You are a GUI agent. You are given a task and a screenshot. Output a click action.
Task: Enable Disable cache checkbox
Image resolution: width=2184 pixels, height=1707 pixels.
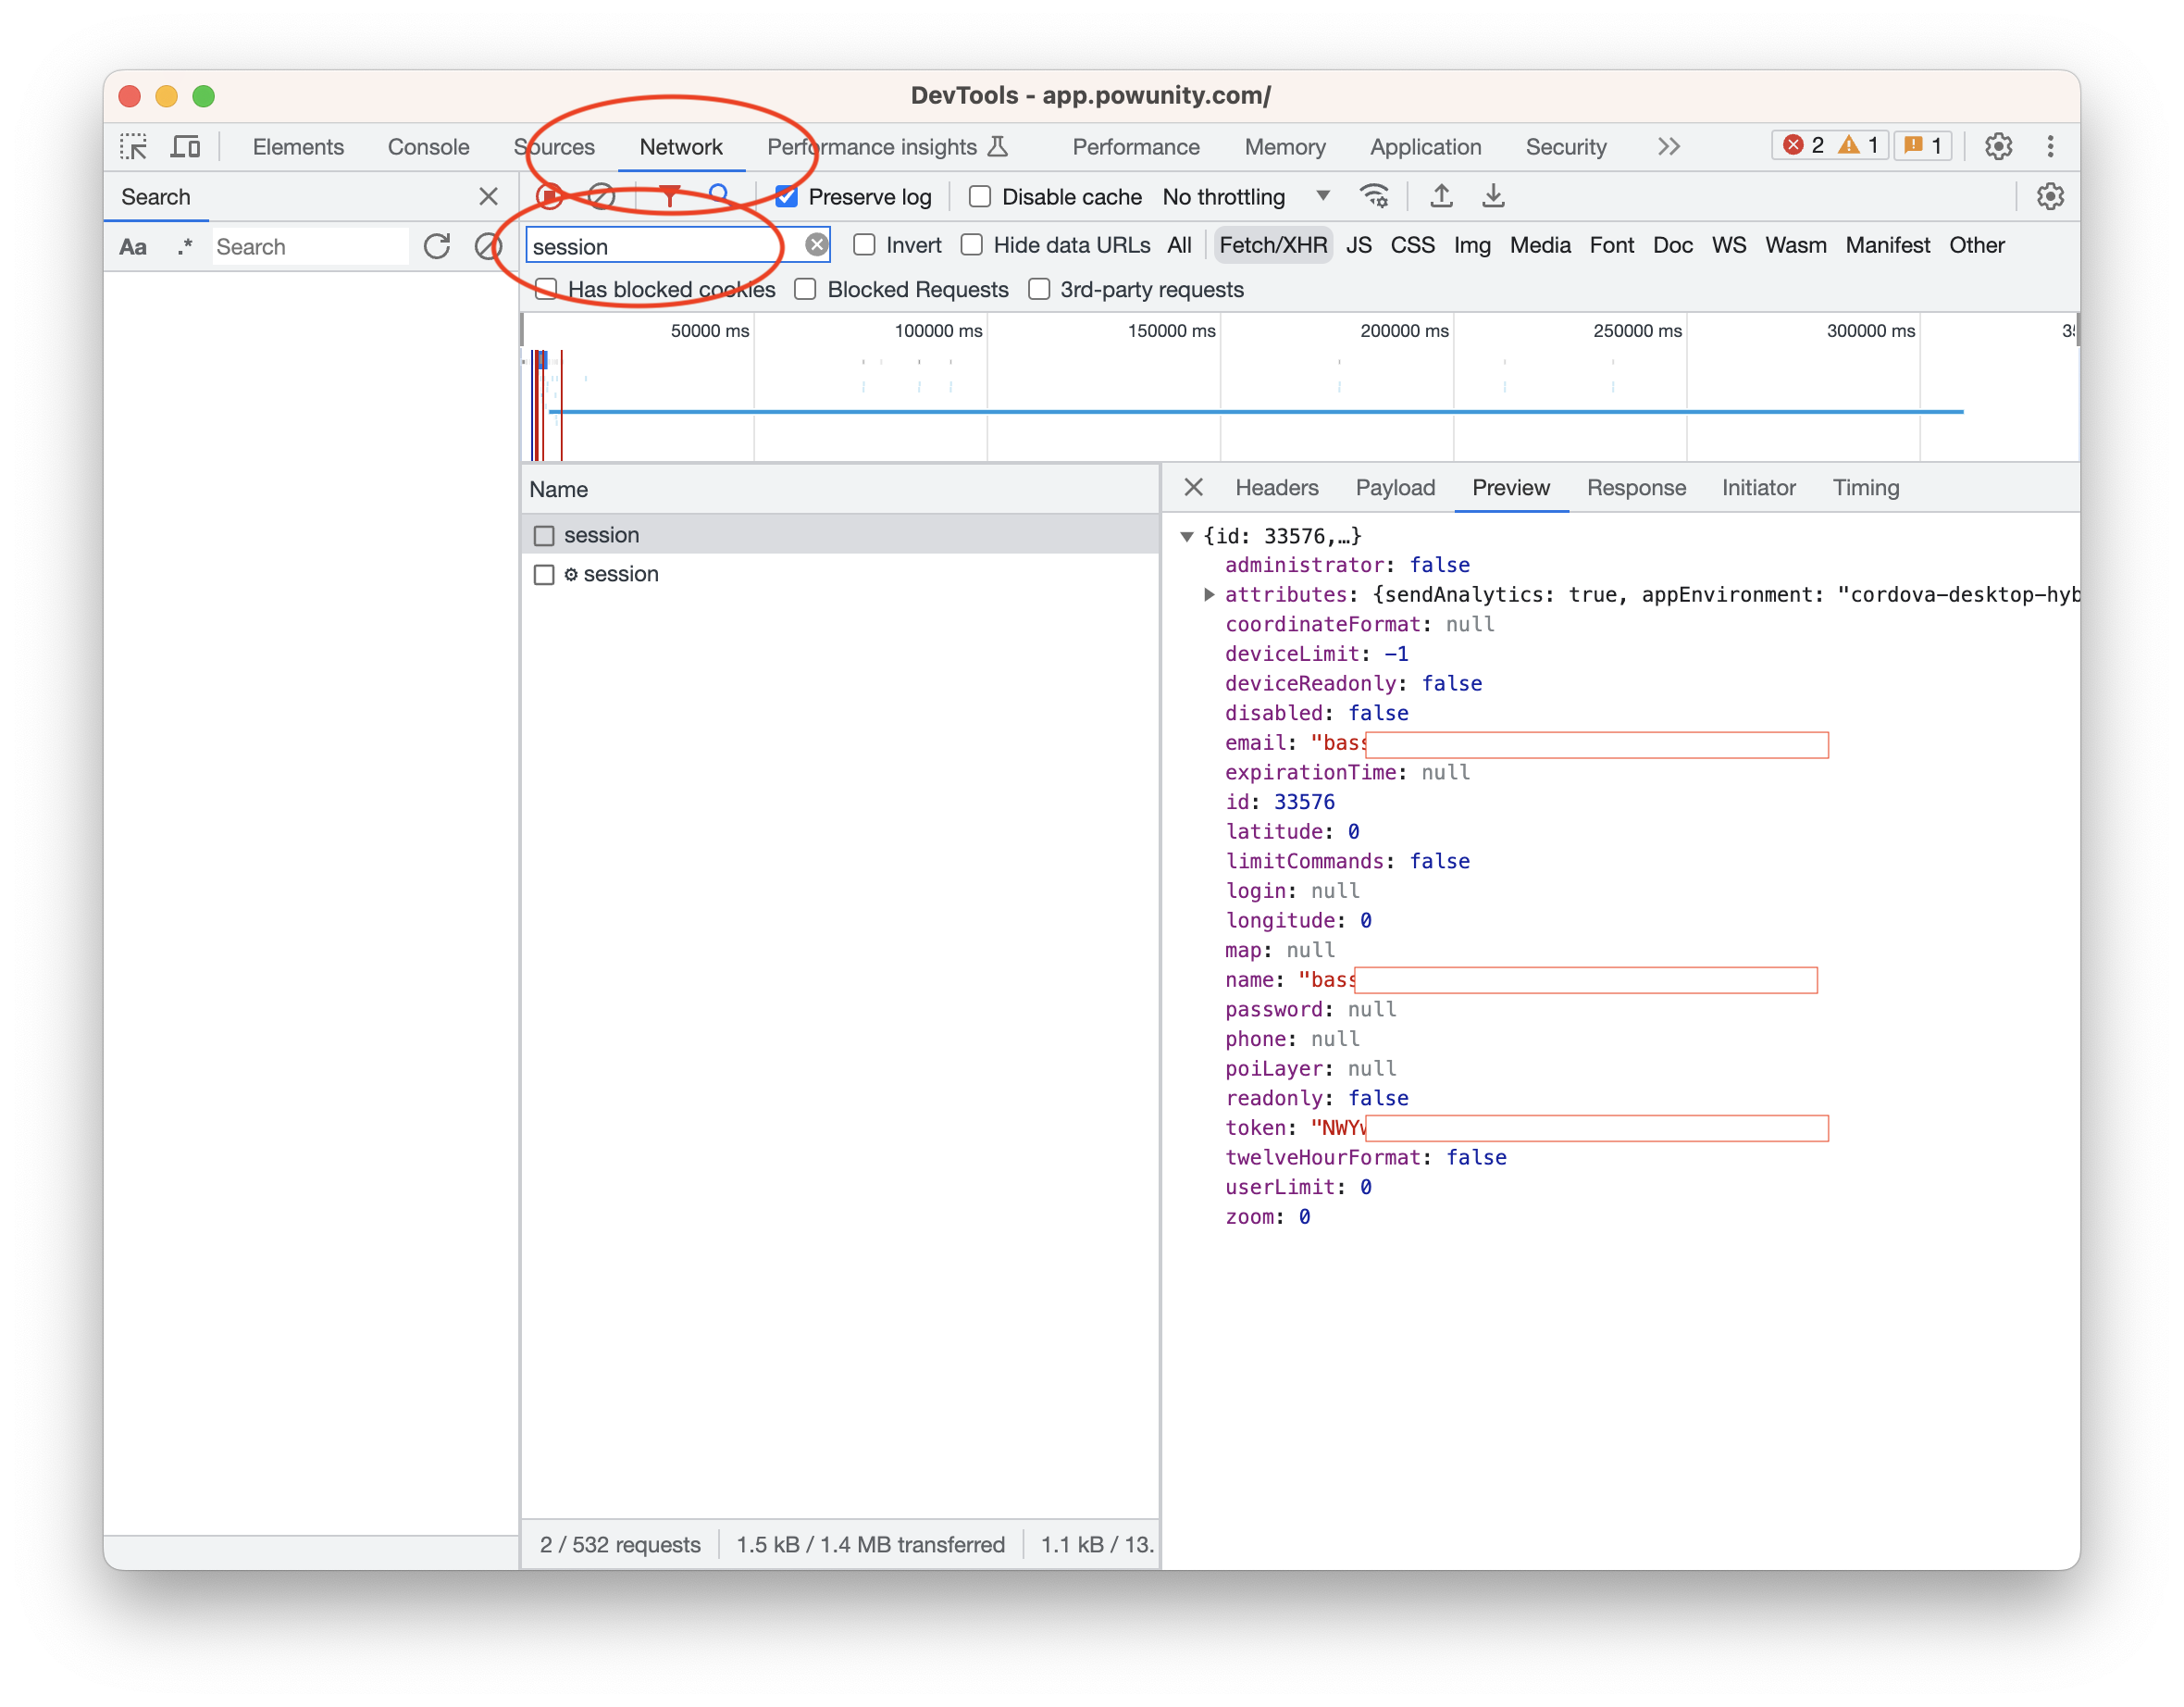pyautogui.click(x=980, y=197)
